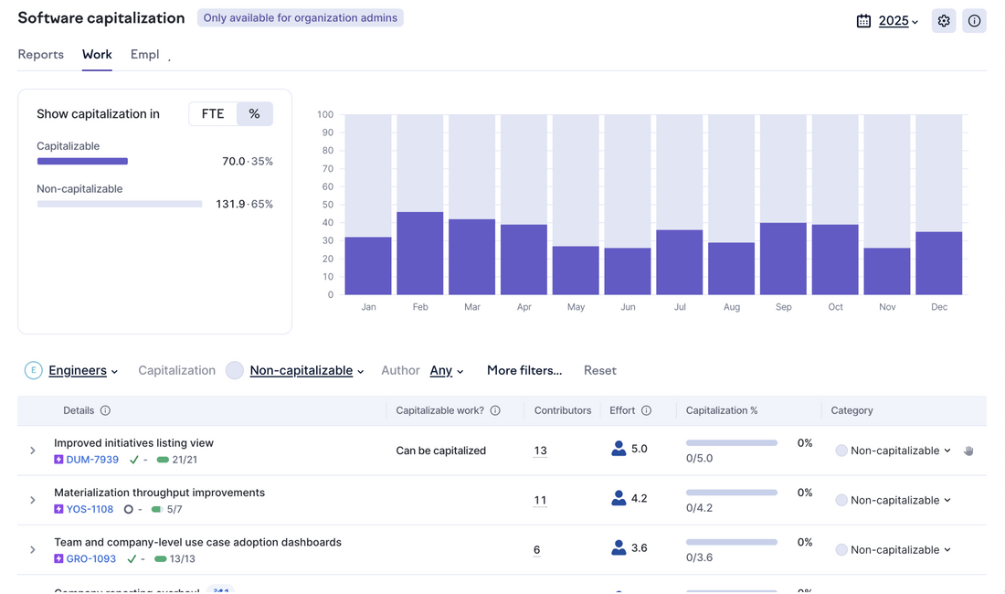Open the Author Any dropdown

coord(440,370)
